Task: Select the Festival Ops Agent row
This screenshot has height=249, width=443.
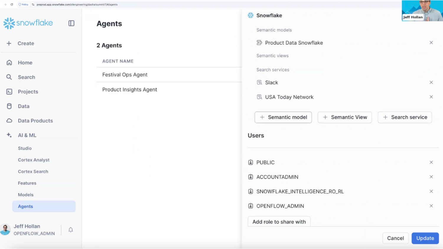Action: coord(125,75)
